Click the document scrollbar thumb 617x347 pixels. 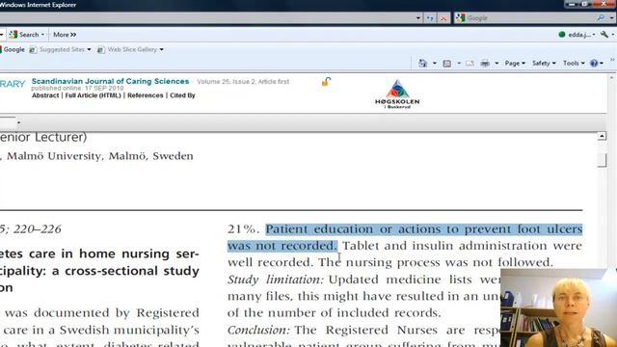pyautogui.click(x=602, y=160)
